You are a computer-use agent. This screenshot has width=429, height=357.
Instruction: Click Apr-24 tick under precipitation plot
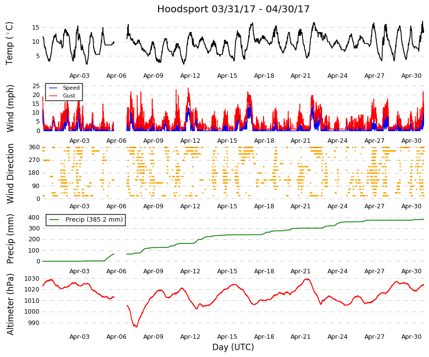(x=337, y=271)
